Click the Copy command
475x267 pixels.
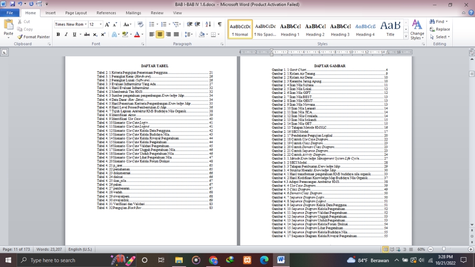tap(25, 29)
